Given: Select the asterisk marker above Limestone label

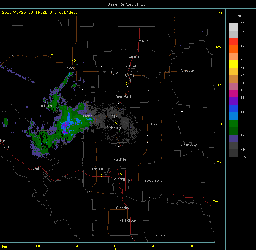Looking at the screenshot, I should pyautogui.click(x=45, y=102).
